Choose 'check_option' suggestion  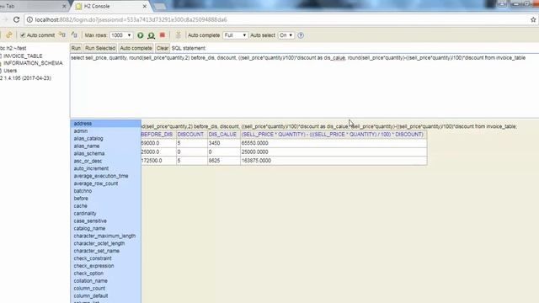[x=106, y=273]
